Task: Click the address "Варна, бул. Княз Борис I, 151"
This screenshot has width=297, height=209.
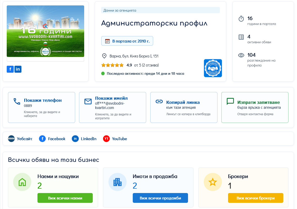Action: click(x=134, y=56)
